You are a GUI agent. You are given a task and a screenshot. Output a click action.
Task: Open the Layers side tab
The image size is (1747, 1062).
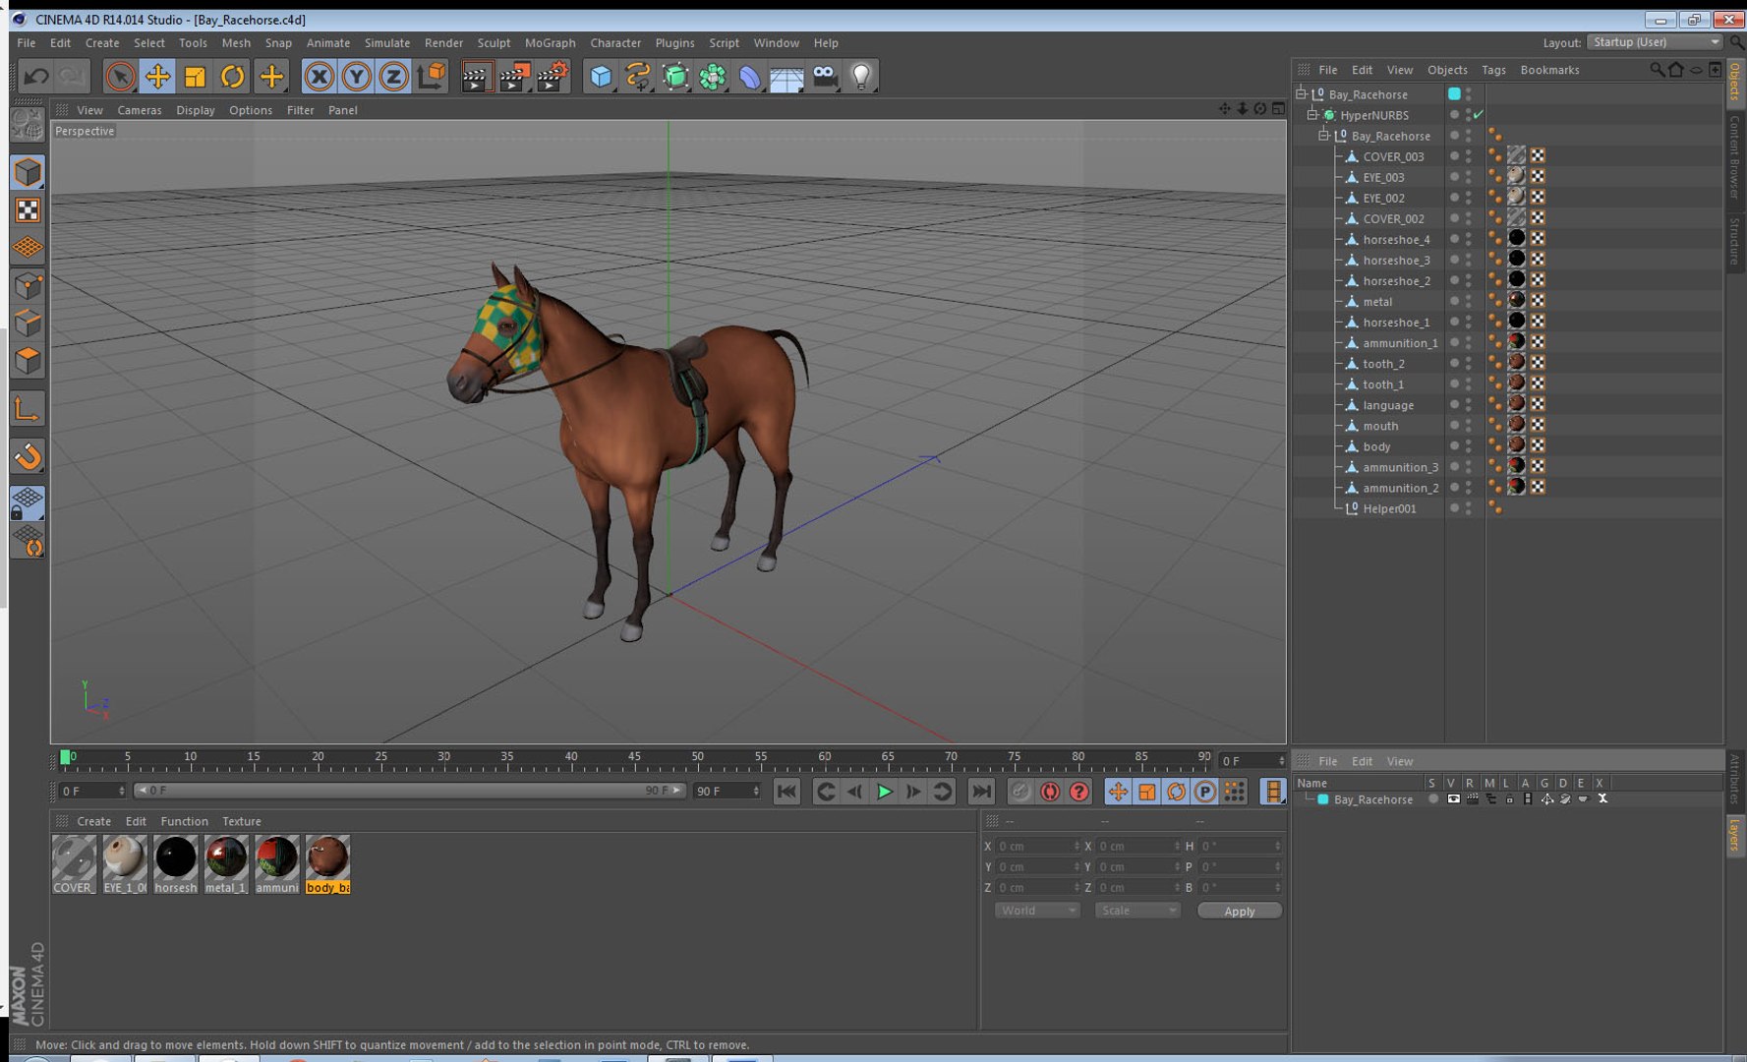click(1735, 835)
